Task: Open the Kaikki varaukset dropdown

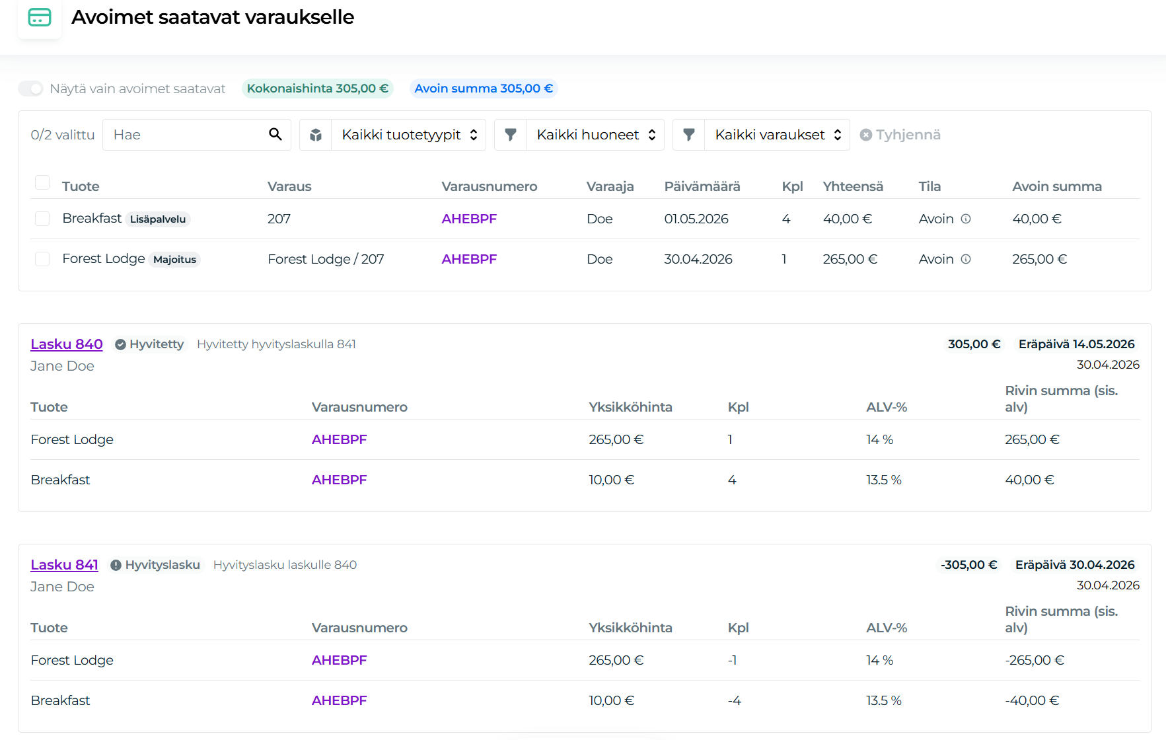Action: tap(777, 135)
